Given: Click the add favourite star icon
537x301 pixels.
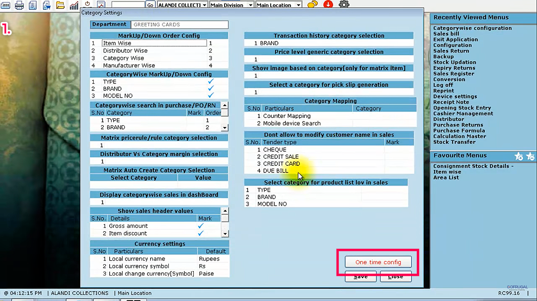Looking at the screenshot, I should (x=519, y=156).
